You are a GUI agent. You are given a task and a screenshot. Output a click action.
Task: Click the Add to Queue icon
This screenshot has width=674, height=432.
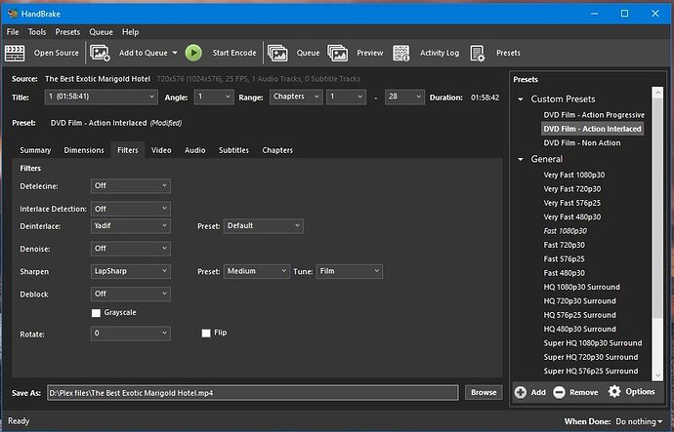(101, 53)
